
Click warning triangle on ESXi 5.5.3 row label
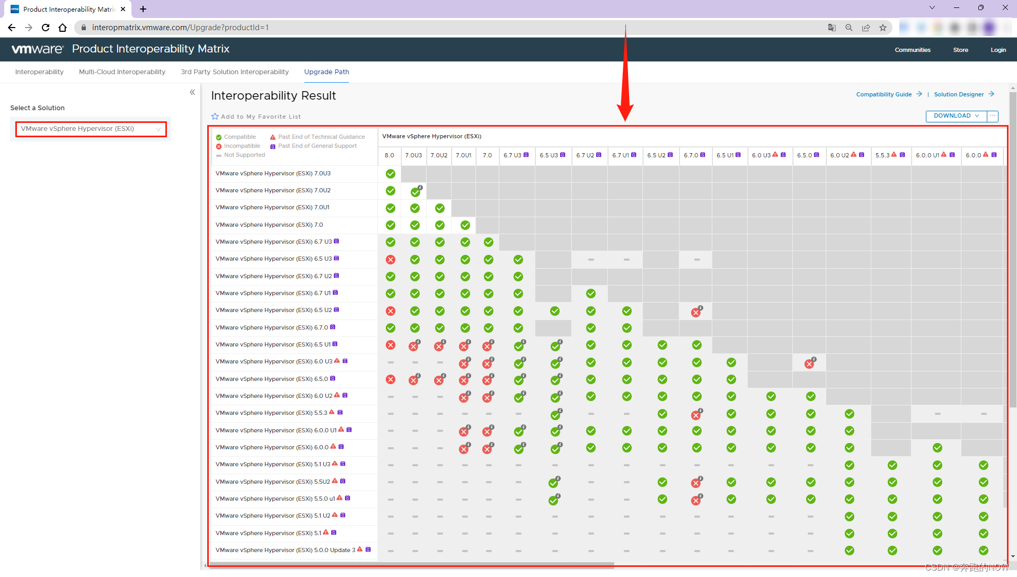pos(332,412)
